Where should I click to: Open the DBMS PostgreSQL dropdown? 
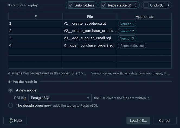point(60,98)
